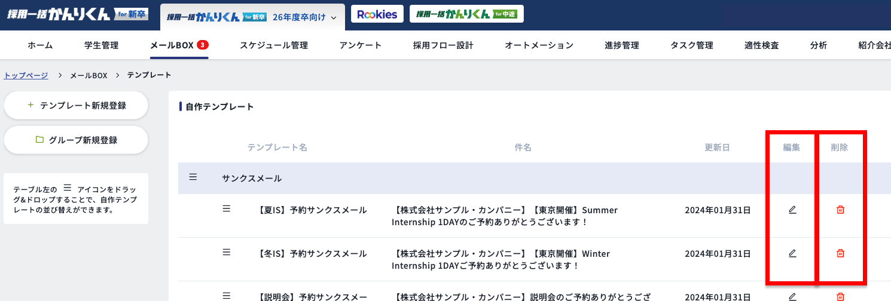Image resolution: width=891 pixels, height=301 pixels.
Task: Select the オートメーション menu item
Action: click(539, 45)
